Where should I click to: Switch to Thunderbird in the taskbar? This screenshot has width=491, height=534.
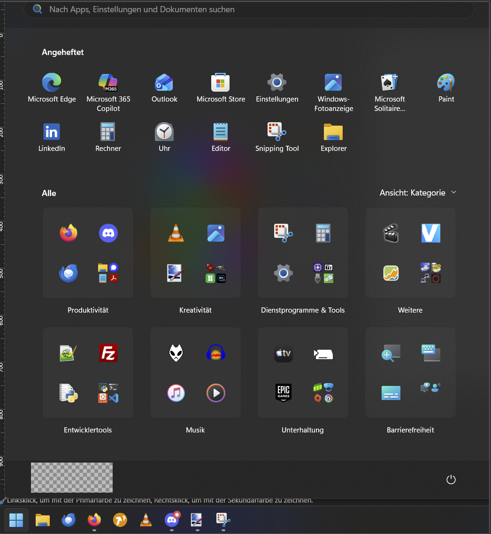coord(69,520)
